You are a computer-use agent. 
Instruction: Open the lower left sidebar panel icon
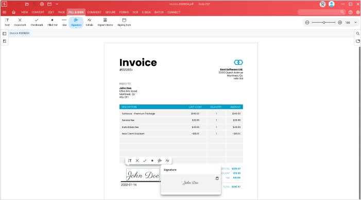(x=4, y=41)
